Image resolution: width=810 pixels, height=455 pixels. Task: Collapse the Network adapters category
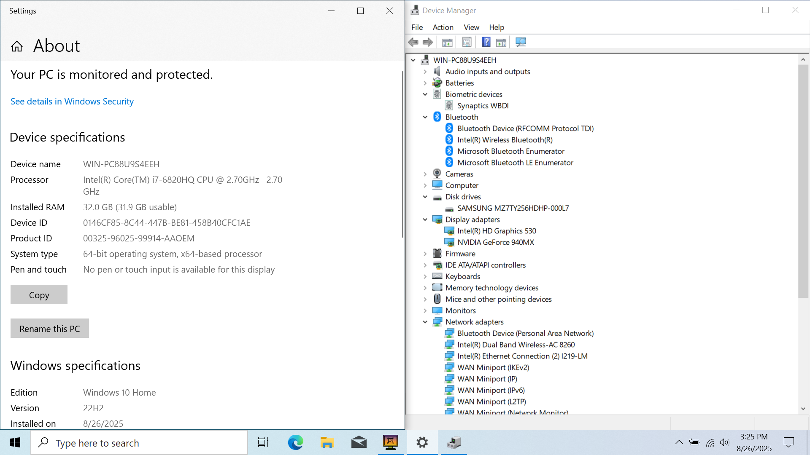click(x=425, y=322)
